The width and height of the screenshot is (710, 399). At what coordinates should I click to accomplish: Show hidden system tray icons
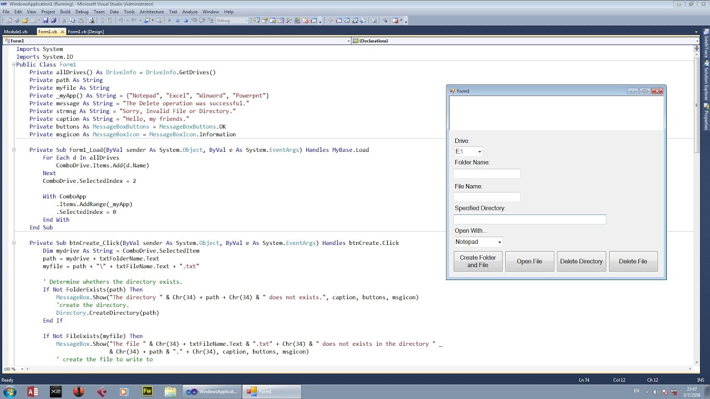click(x=647, y=392)
